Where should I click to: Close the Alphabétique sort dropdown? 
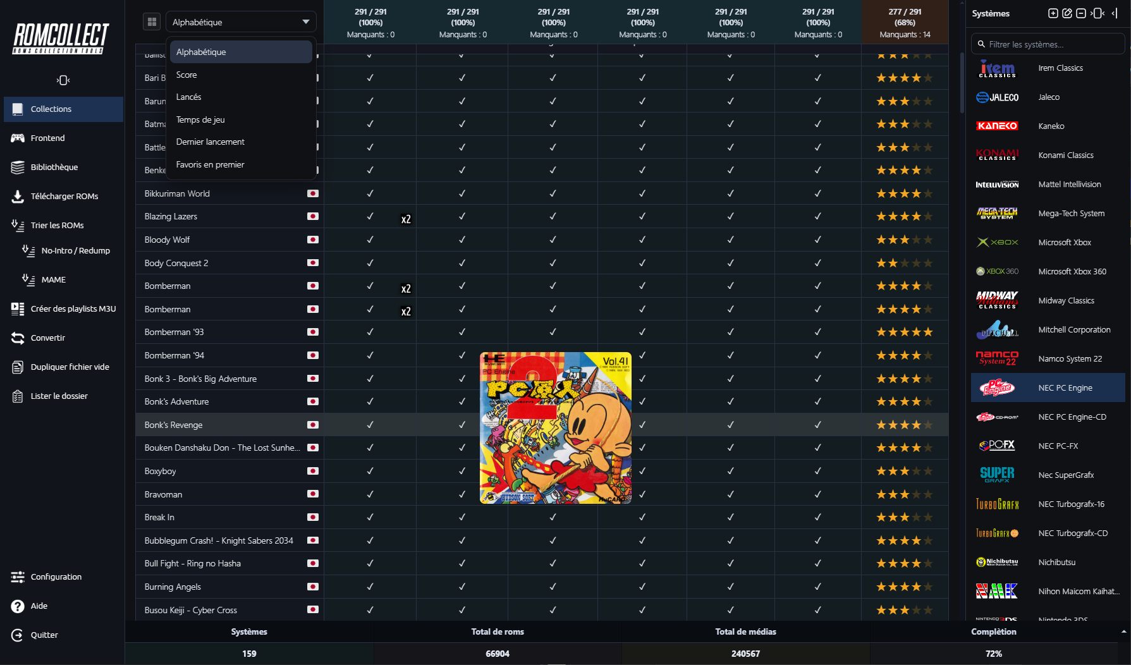pyautogui.click(x=241, y=22)
